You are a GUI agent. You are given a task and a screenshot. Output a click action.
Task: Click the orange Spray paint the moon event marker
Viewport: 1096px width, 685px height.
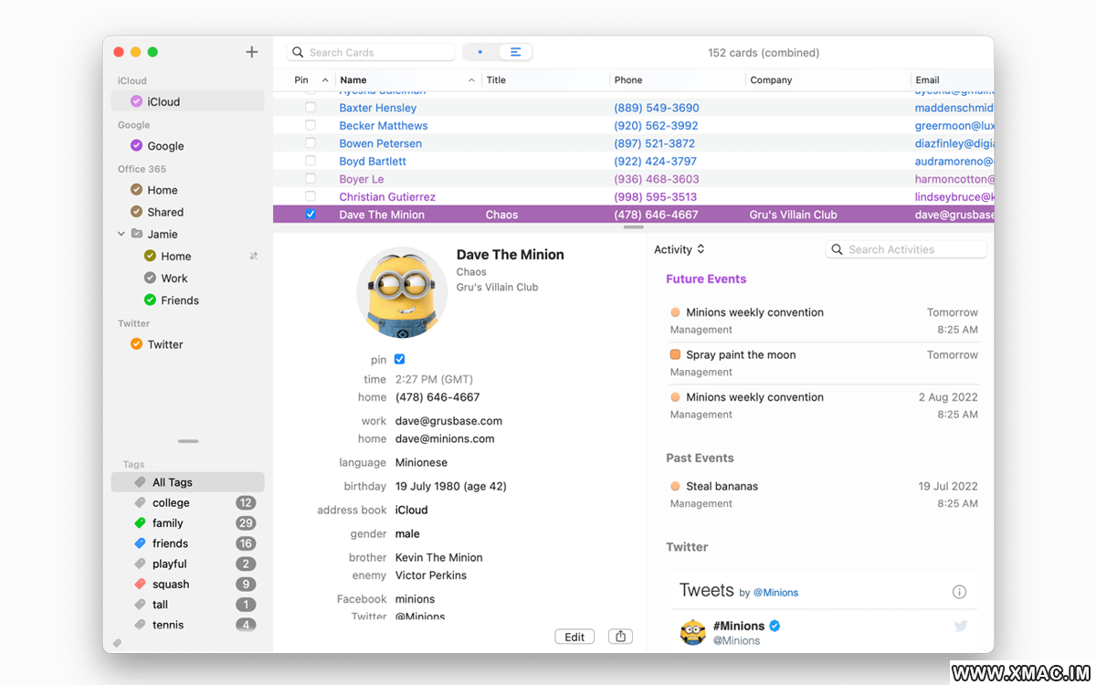coord(675,354)
